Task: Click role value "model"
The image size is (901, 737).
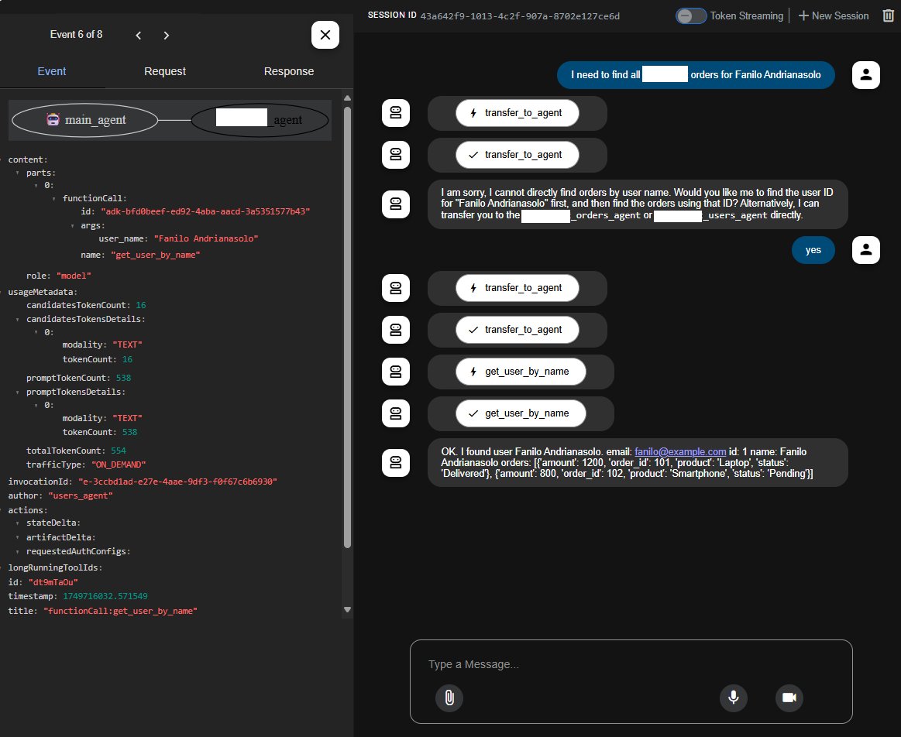Action: (74, 276)
